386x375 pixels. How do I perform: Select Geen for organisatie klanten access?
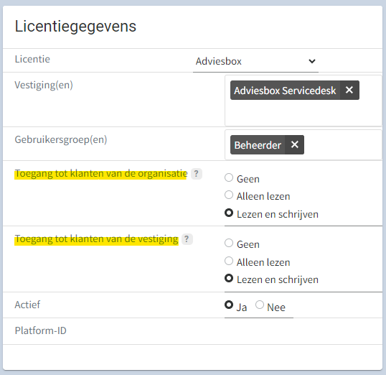pos(229,177)
